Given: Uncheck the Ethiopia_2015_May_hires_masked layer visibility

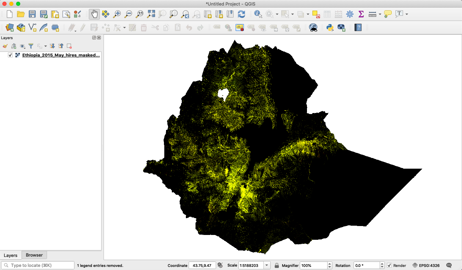Looking at the screenshot, I should click(x=10, y=55).
